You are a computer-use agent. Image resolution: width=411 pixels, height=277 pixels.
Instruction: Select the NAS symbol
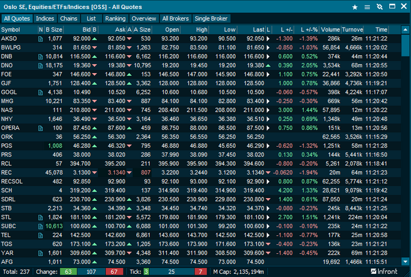click(6, 110)
